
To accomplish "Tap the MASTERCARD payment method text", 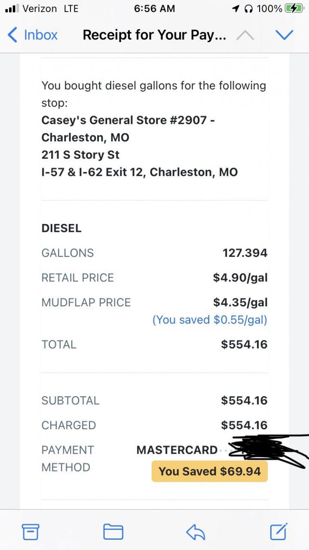I will [x=177, y=450].
